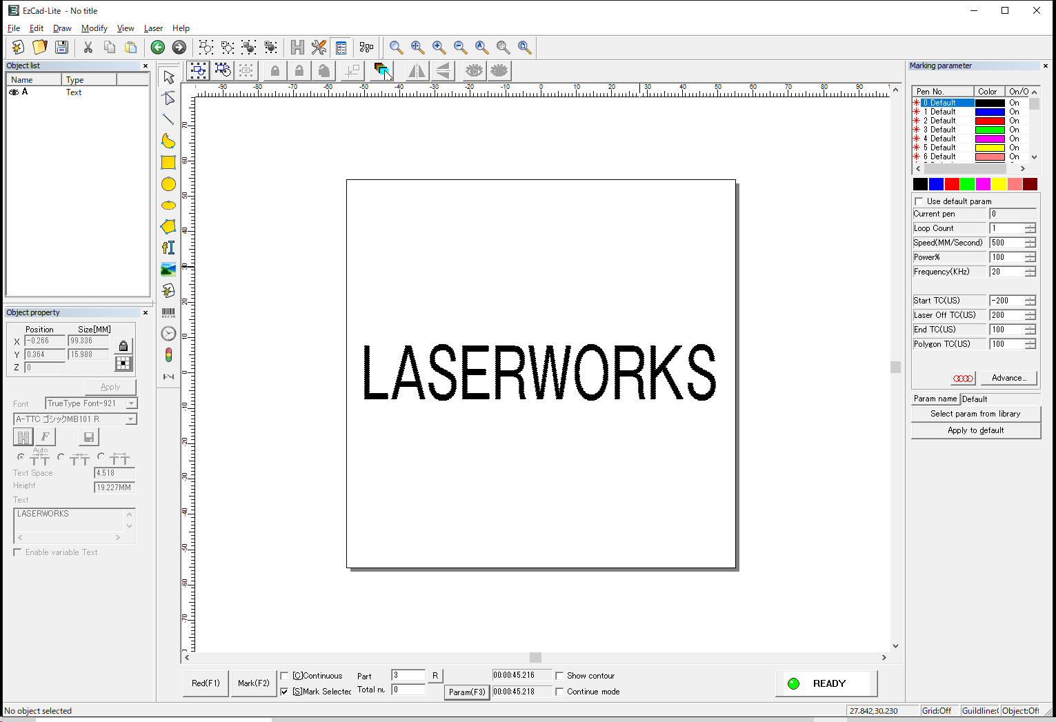The image size is (1056, 722).
Task: Expand the font name combo box
Action: tap(130, 419)
